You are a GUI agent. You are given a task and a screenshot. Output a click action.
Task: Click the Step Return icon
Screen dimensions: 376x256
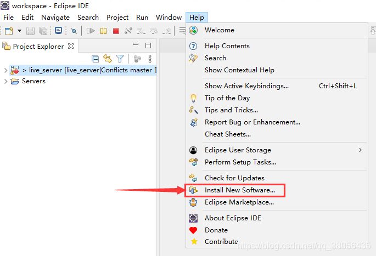click(167, 31)
